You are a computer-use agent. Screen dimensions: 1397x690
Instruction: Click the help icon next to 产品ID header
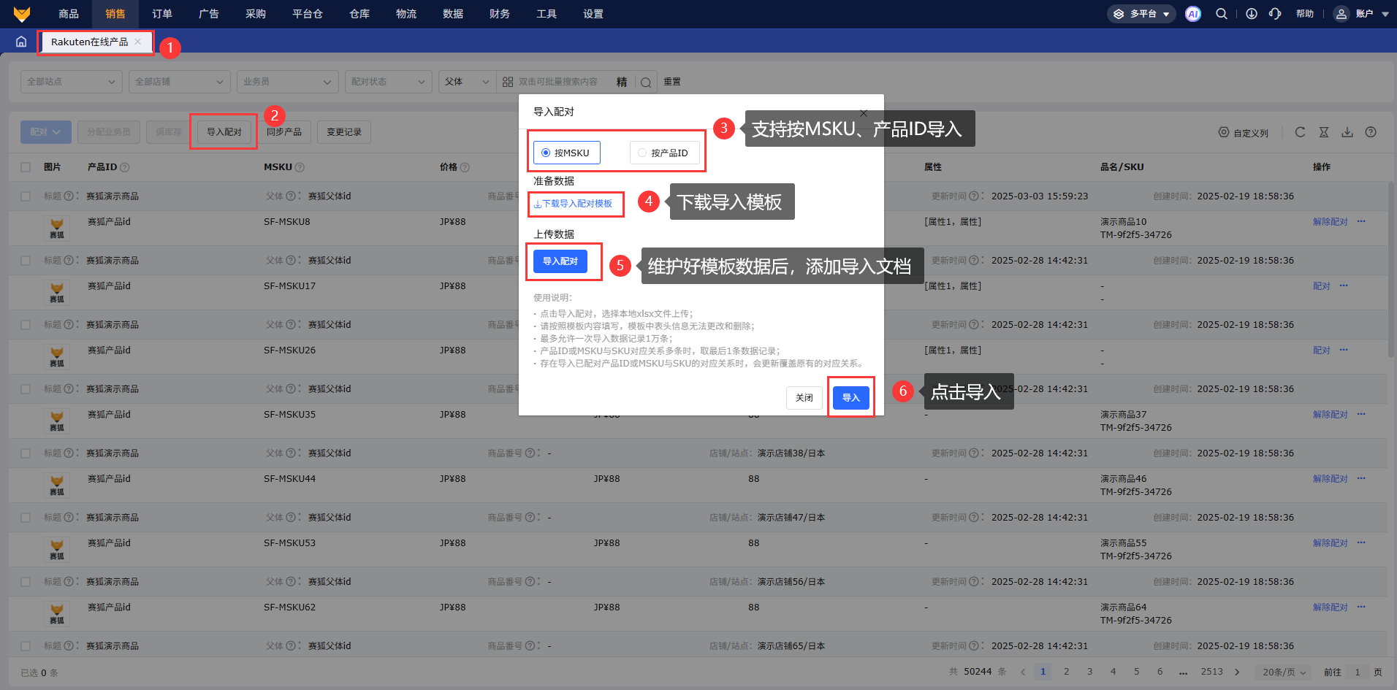tap(125, 167)
